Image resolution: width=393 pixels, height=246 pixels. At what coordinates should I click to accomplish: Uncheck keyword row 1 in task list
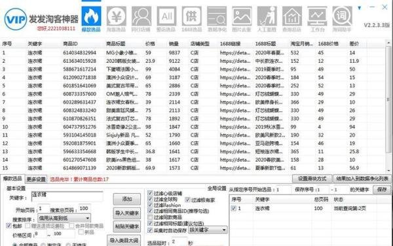point(234,208)
